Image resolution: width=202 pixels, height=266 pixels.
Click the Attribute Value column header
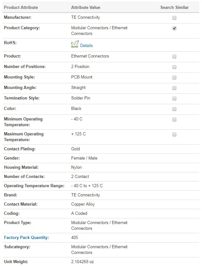tap(86, 7)
